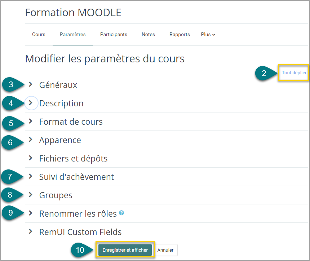View the Rapports tab

tap(180, 34)
